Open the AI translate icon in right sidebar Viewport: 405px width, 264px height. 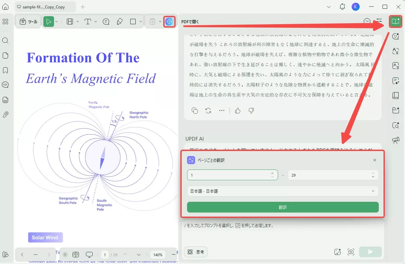click(x=396, y=51)
